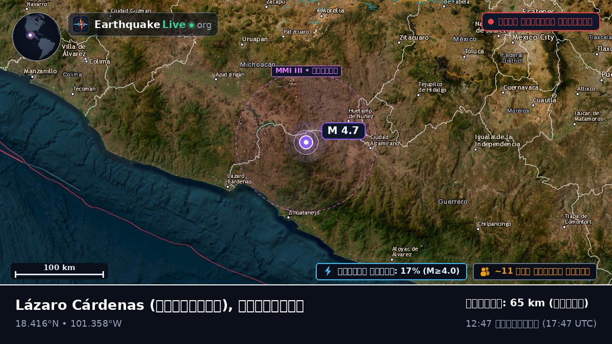
Task: Click the 100 km scale bar
Action: pos(59,271)
